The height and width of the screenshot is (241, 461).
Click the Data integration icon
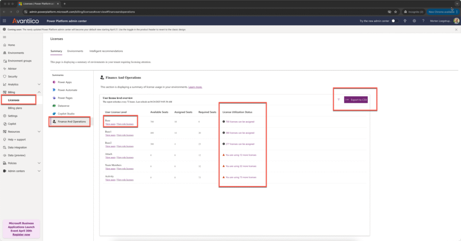coord(5,147)
